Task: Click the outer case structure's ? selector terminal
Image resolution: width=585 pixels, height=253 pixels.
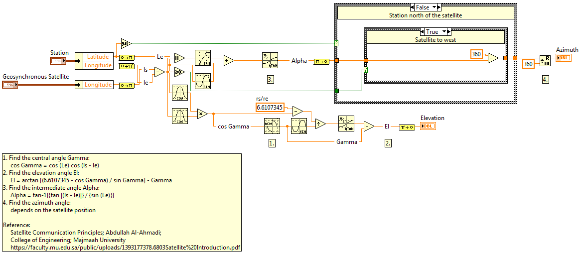Action: [336, 43]
